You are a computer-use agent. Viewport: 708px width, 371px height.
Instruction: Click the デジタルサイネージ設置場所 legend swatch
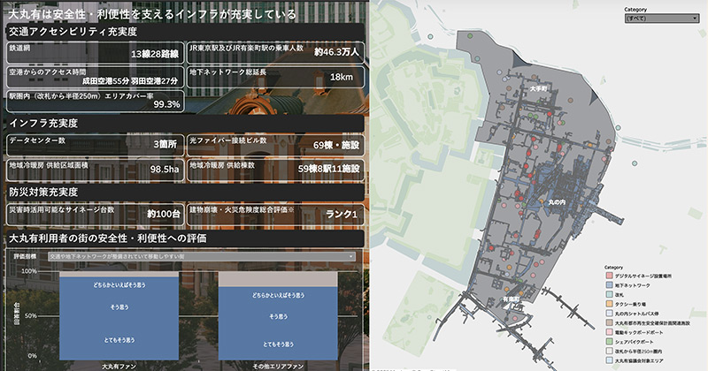click(609, 276)
